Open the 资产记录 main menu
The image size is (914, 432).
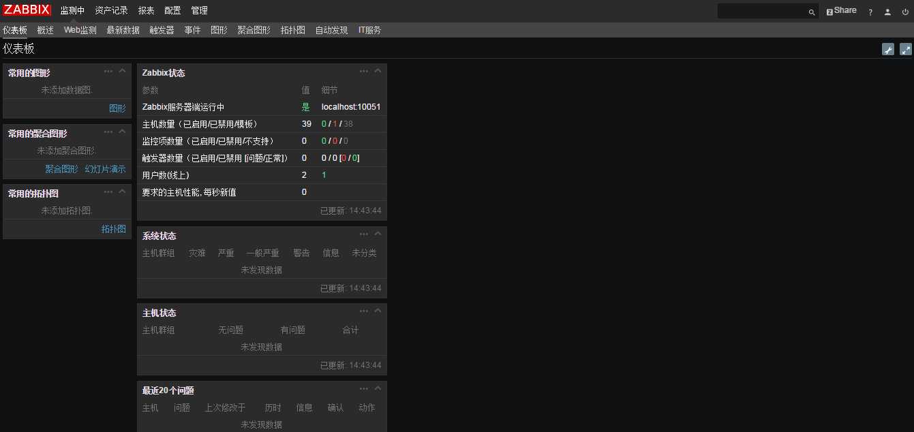pos(111,11)
